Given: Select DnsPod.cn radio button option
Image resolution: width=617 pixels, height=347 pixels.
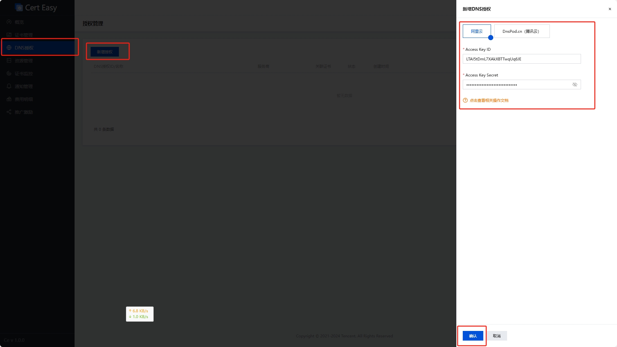Looking at the screenshot, I should (x=520, y=31).
